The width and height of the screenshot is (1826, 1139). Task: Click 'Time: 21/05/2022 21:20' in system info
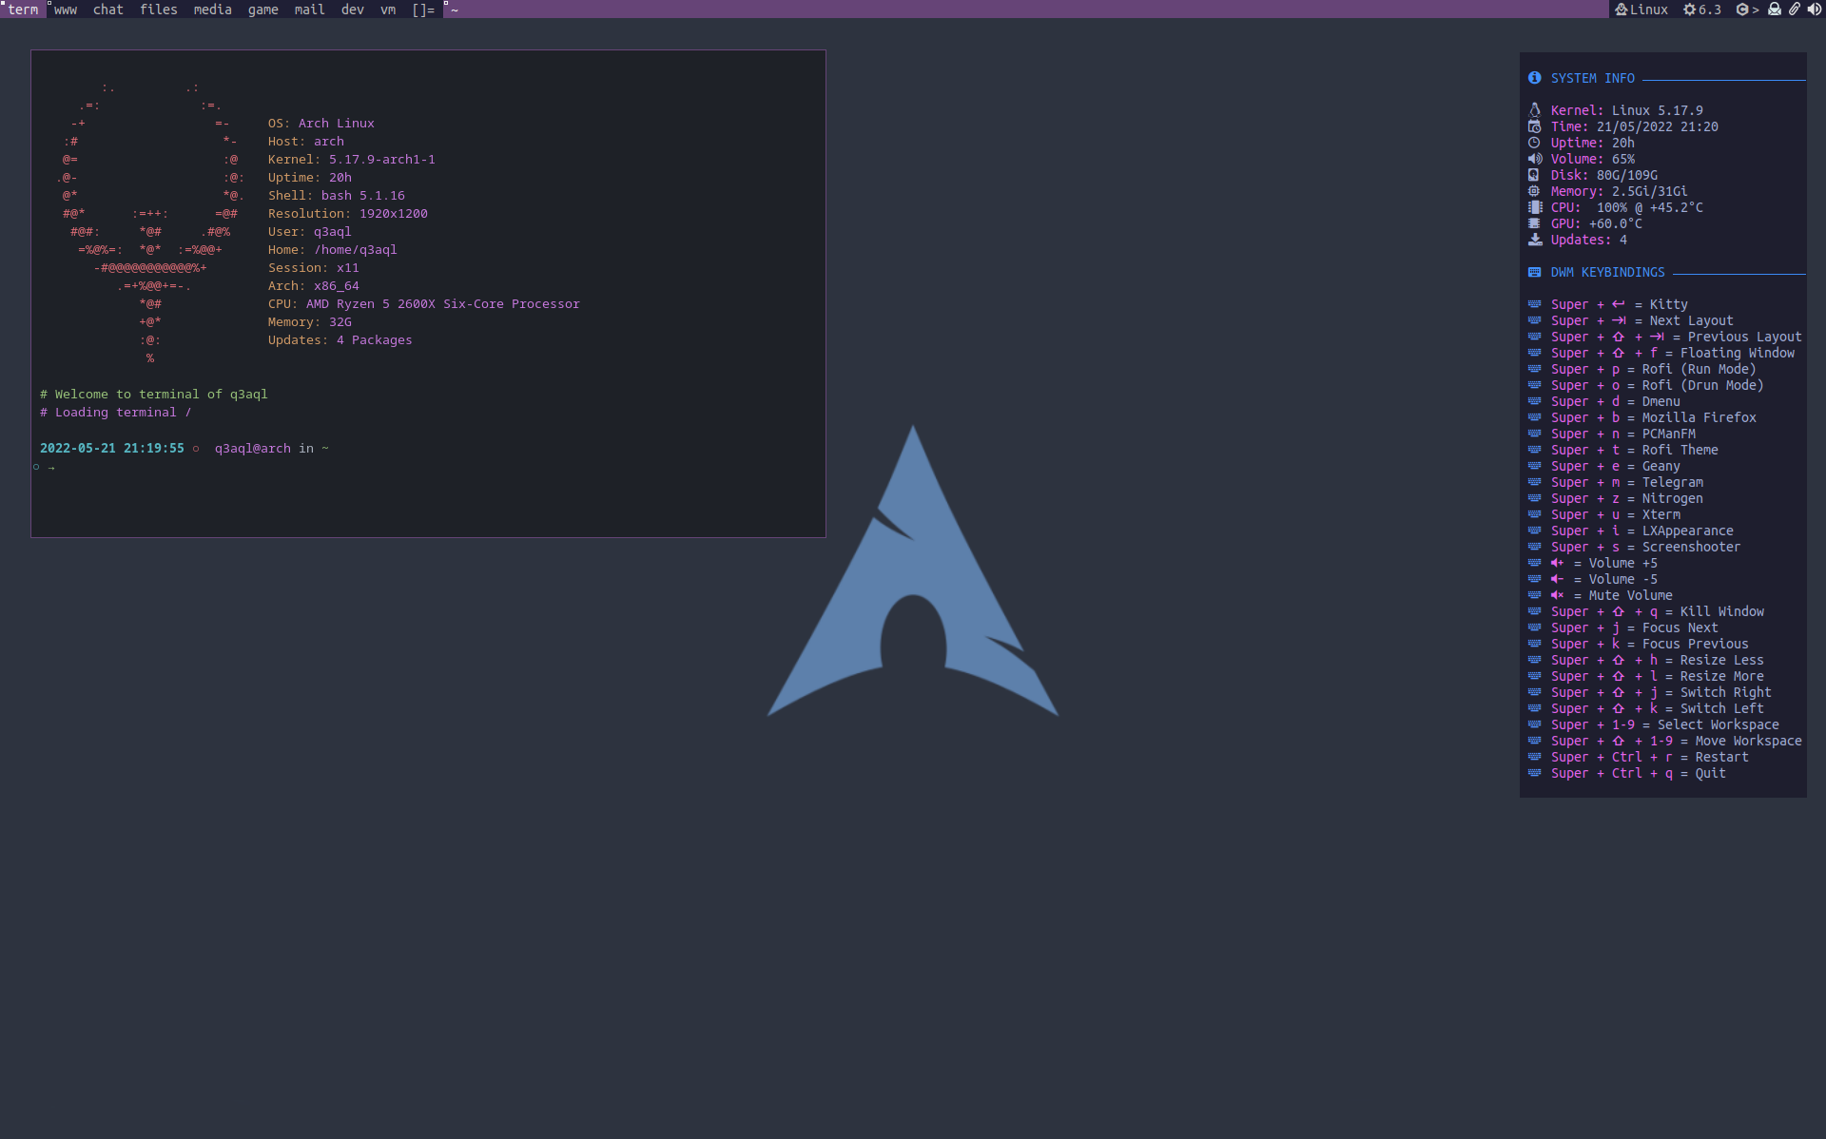pyautogui.click(x=1635, y=126)
